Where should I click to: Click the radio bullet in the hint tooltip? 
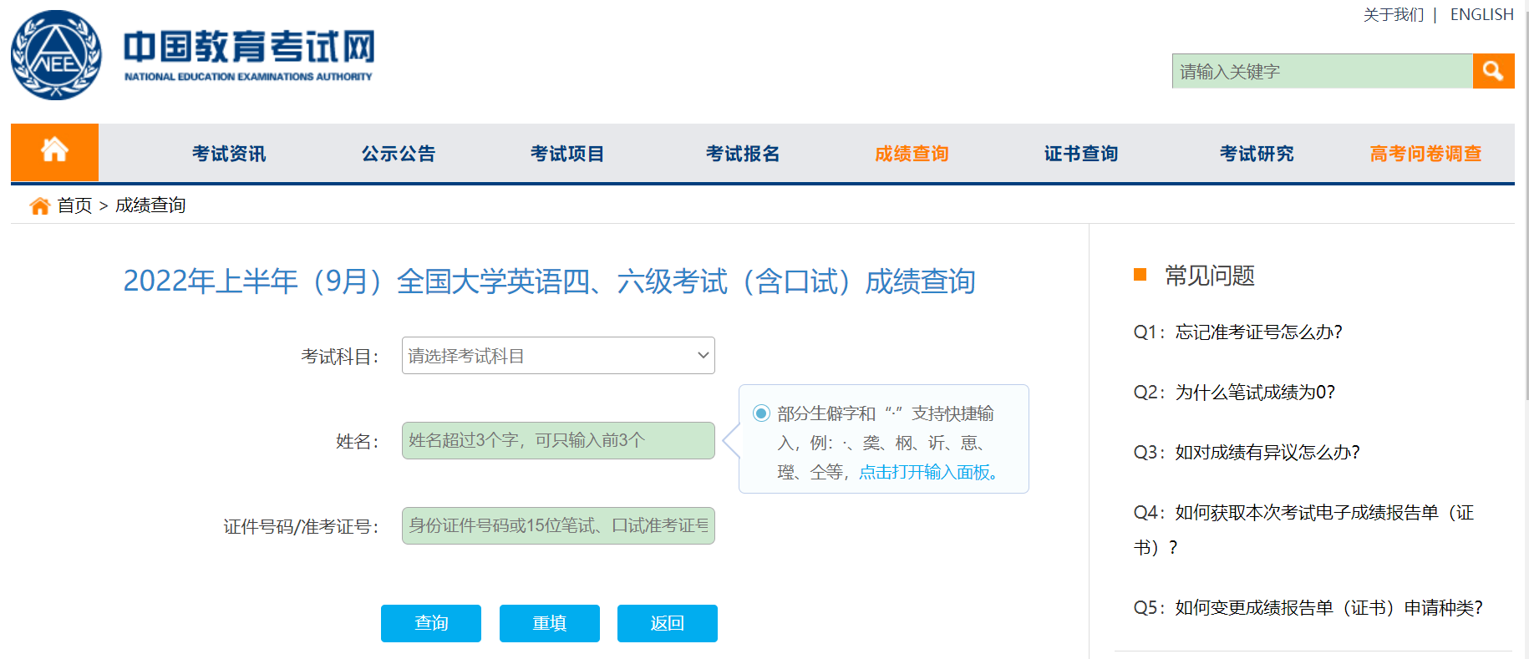(x=761, y=413)
